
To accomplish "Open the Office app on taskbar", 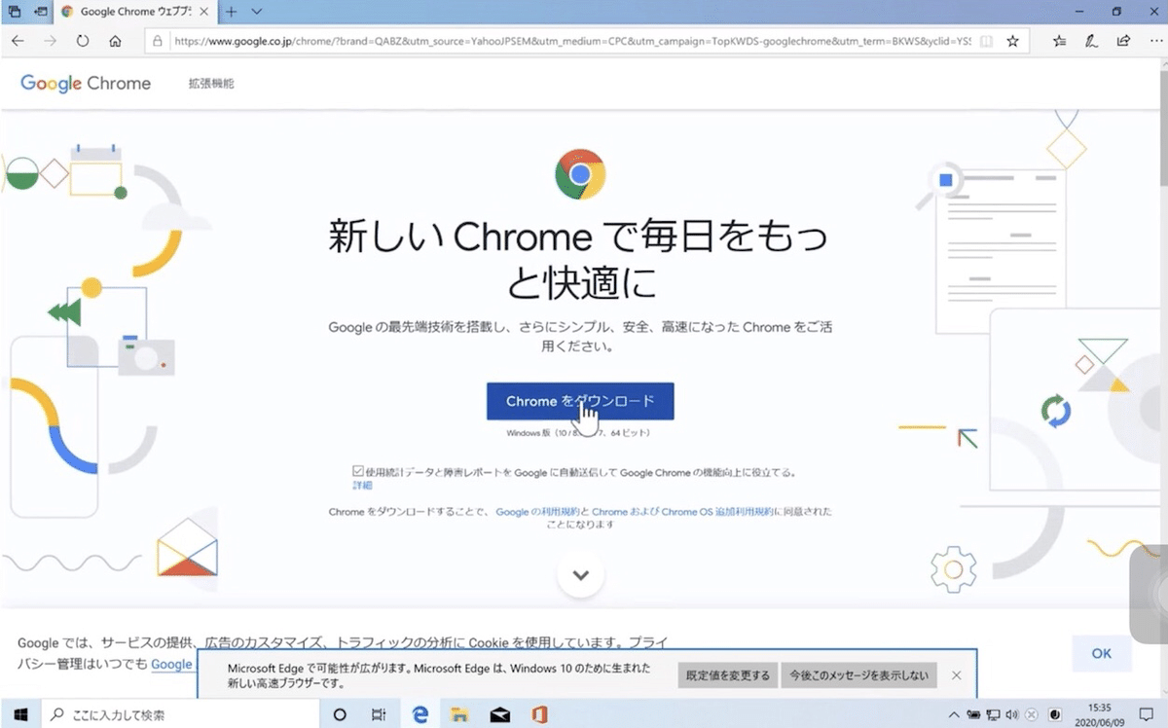I will click(x=539, y=714).
